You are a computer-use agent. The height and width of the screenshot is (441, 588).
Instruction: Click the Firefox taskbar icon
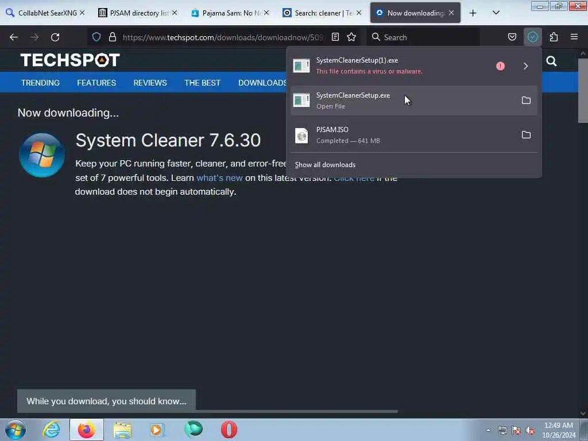(86, 430)
